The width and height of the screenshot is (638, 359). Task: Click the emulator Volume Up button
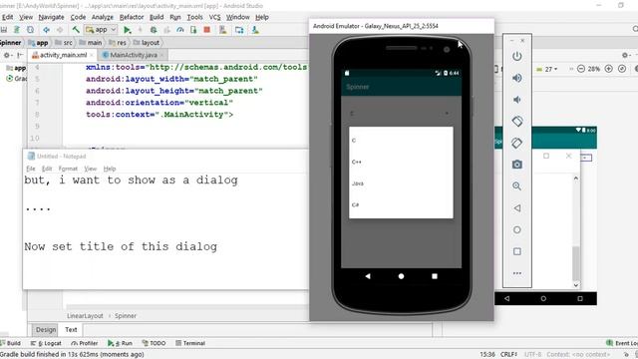point(517,78)
